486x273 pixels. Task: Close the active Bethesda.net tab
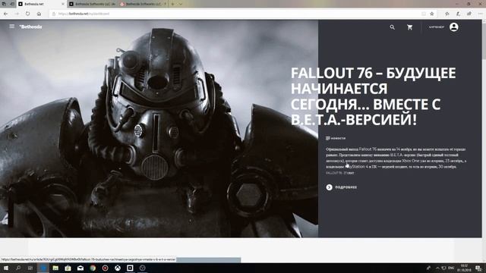[63, 4]
